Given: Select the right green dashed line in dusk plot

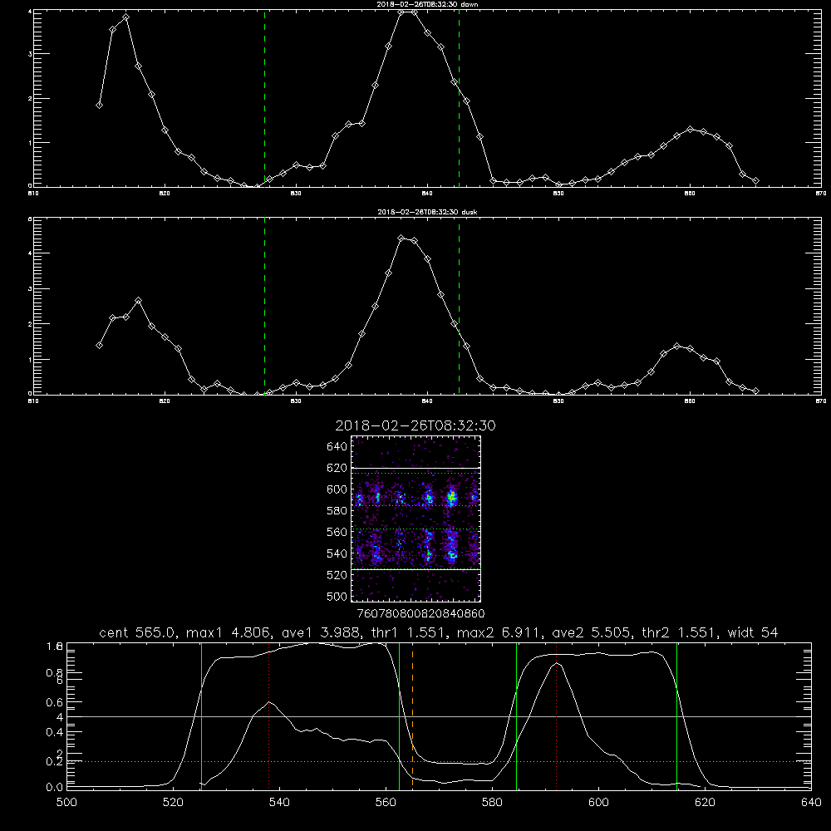Looking at the screenshot, I should pos(459,306).
